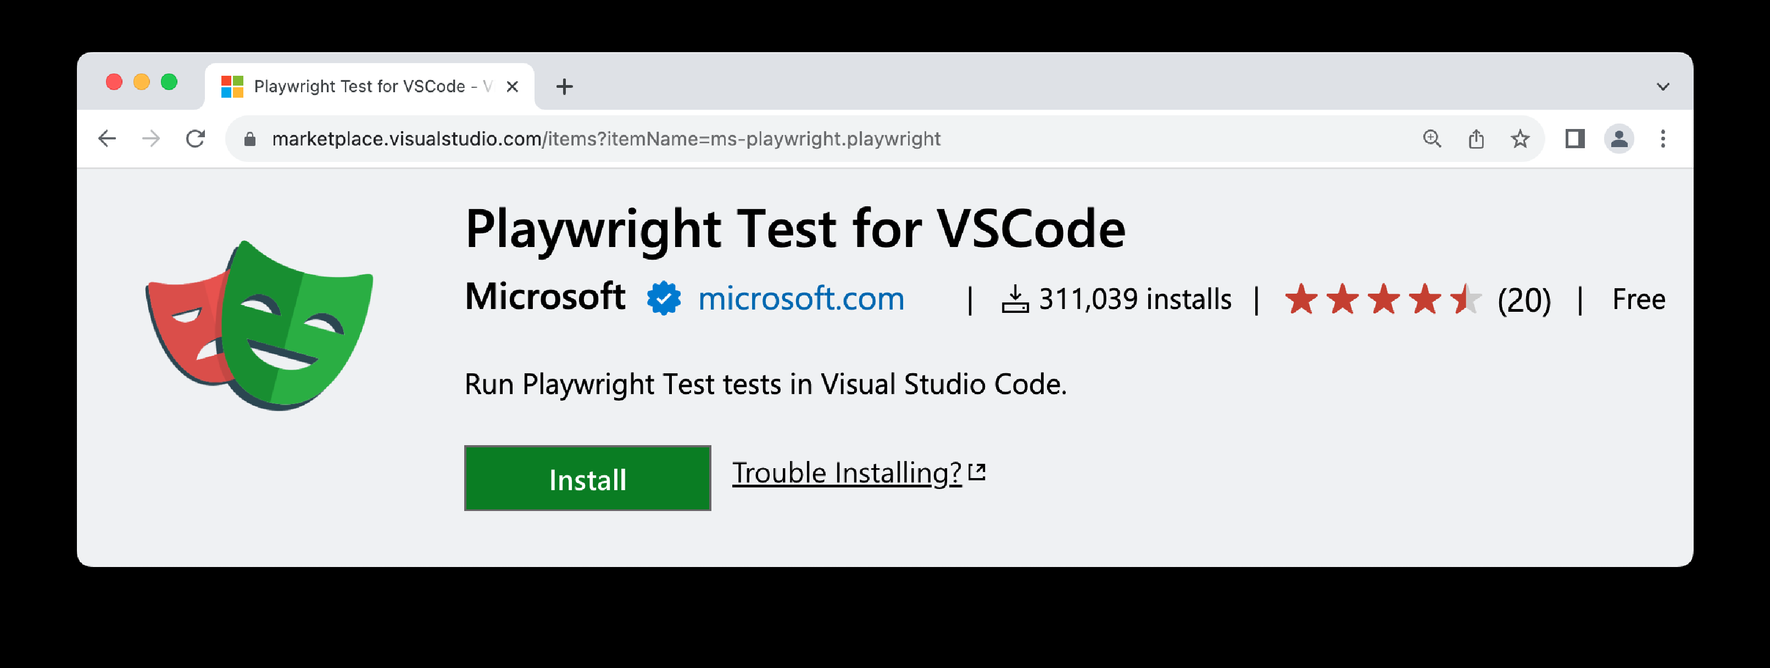Close the Playwright Test tab

click(x=513, y=87)
